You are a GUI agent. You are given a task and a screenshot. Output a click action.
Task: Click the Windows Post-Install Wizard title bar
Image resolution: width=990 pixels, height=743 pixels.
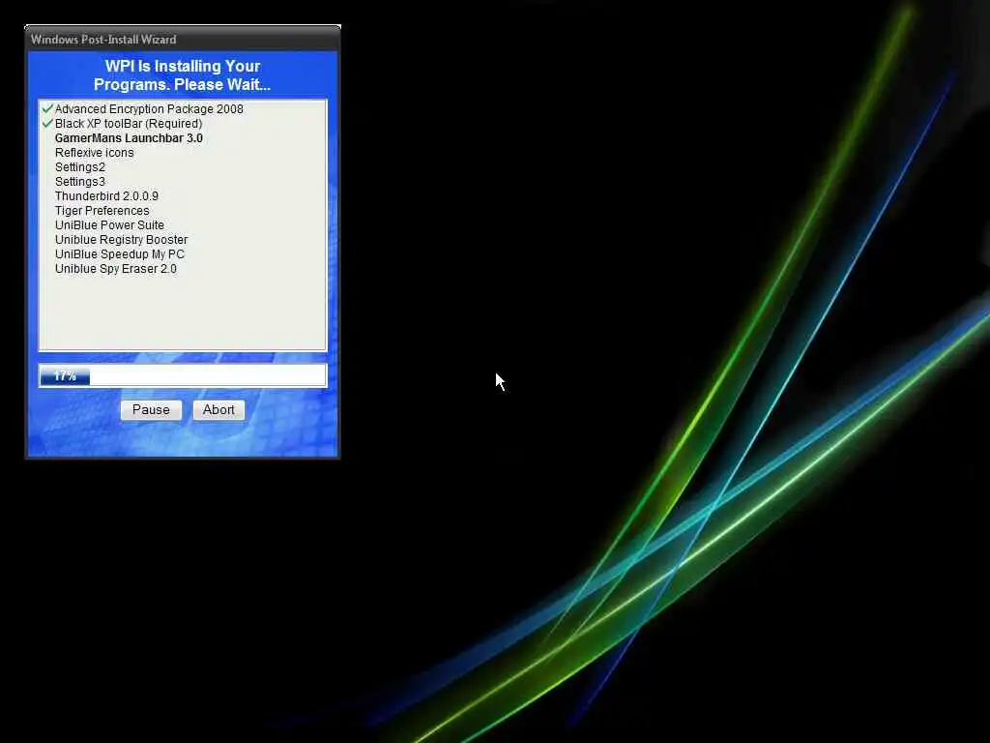coord(183,39)
